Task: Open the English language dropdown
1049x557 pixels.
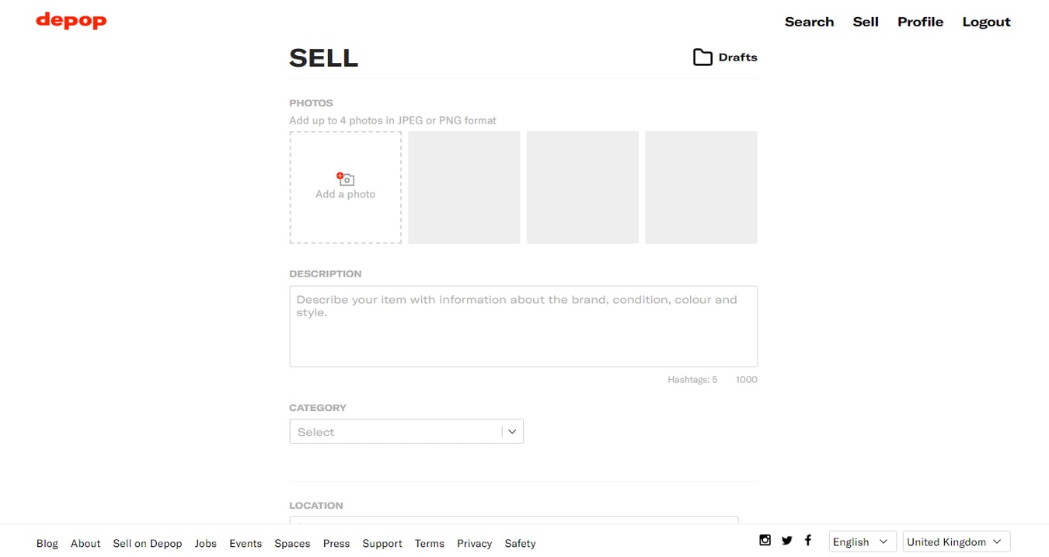Action: point(862,541)
